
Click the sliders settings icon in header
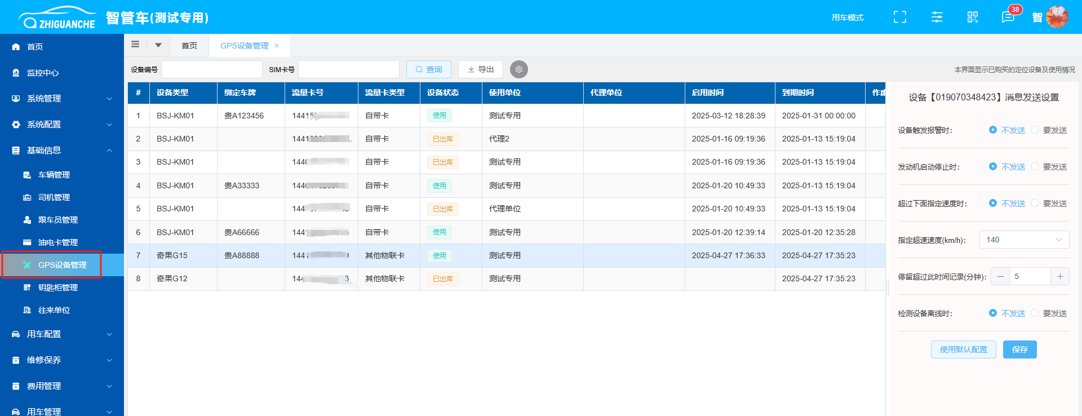(x=937, y=17)
